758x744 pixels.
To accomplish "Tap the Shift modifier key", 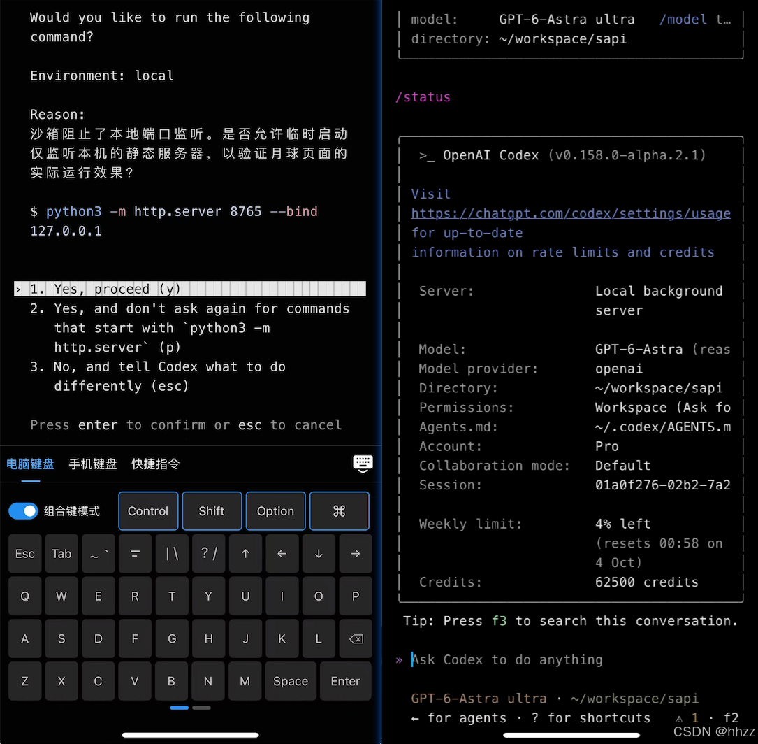I will pyautogui.click(x=212, y=511).
